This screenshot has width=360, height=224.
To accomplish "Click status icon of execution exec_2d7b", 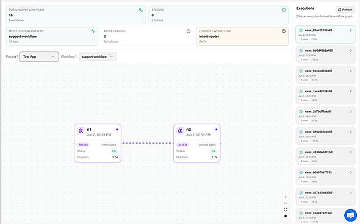I will point(301,111).
